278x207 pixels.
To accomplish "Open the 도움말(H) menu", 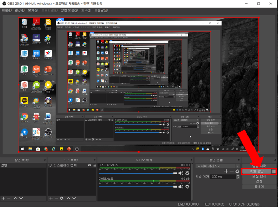I will point(101,10).
